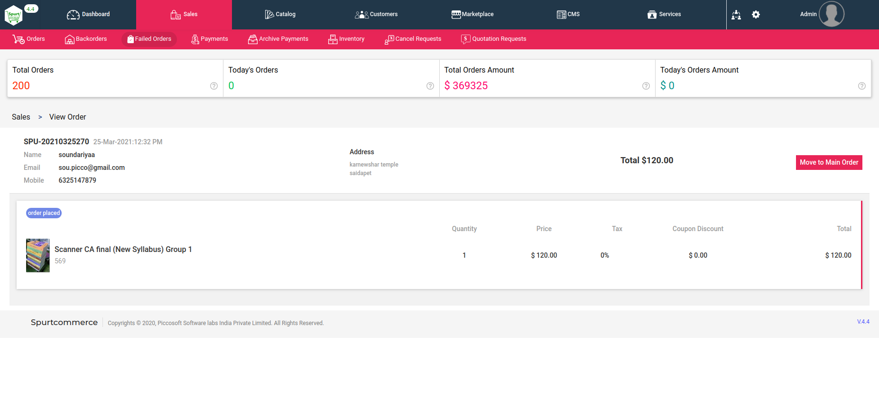Click the Admin profile avatar
The image size is (879, 401).
click(x=832, y=14)
